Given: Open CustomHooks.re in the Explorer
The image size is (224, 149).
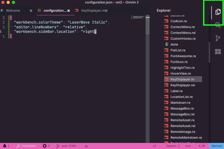Looking at the screenshot, I should tap(183, 39).
